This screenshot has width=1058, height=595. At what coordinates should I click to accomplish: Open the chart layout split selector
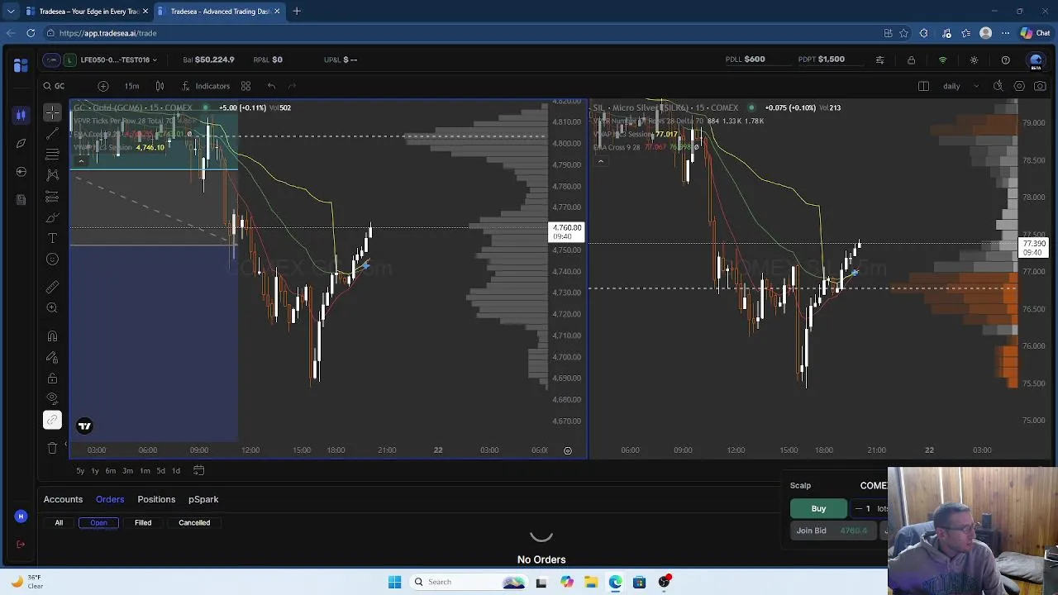click(x=923, y=86)
